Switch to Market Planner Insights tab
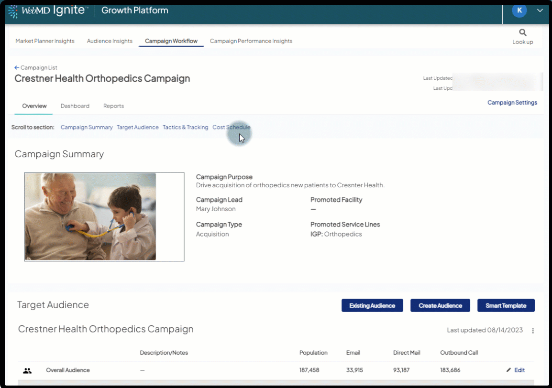The width and height of the screenshot is (552, 388). tap(45, 41)
